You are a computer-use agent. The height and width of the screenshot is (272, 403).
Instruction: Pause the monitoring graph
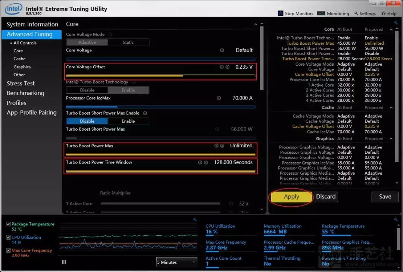[x=64, y=262]
